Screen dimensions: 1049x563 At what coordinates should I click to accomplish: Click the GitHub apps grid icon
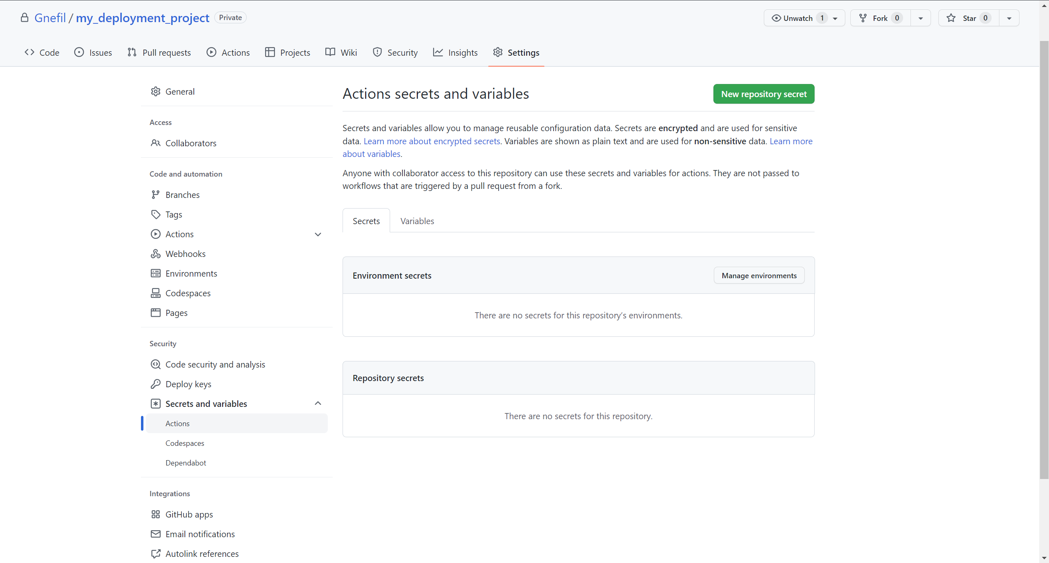[x=155, y=514]
